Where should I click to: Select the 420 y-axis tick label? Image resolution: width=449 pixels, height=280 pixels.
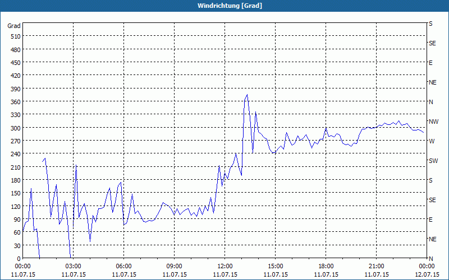[14, 76]
